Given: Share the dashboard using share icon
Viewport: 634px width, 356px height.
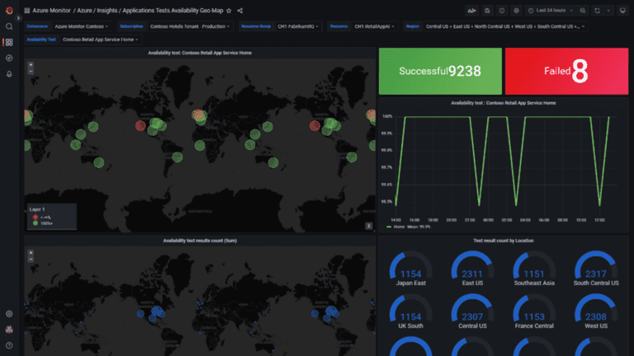Looking at the screenshot, I should (x=239, y=11).
